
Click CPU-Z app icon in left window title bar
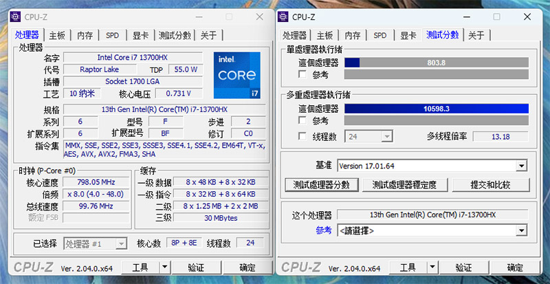point(15,17)
